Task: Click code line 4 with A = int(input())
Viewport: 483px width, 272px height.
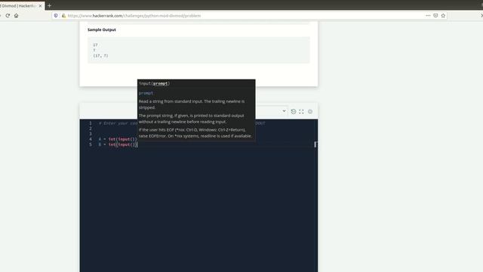Action: coord(118,139)
